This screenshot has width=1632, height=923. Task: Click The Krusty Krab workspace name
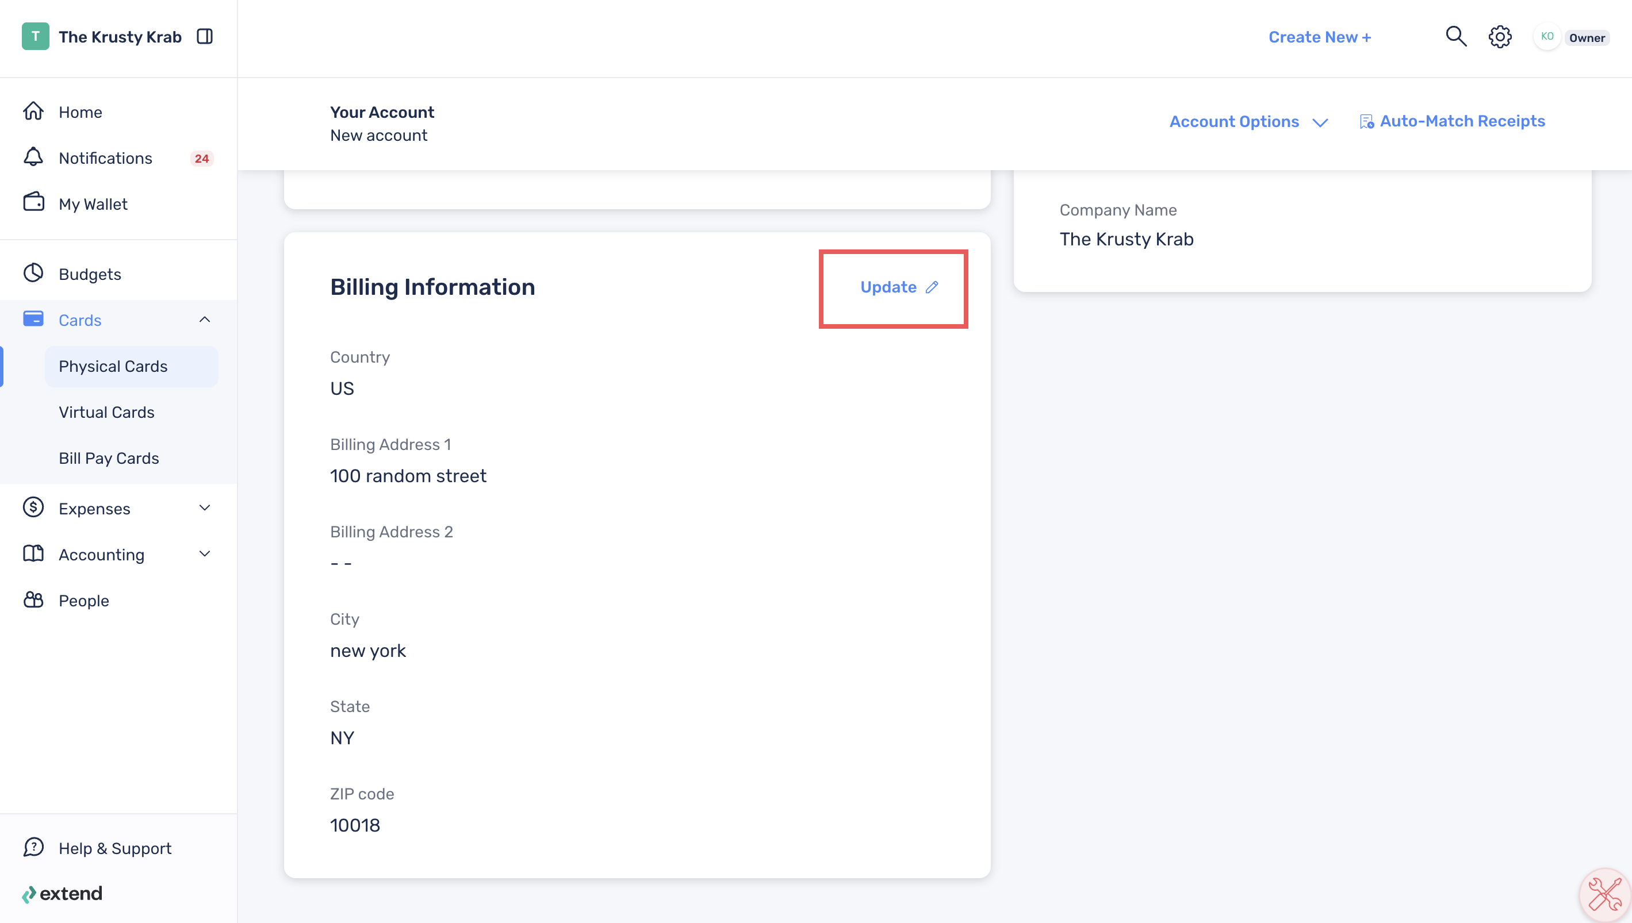pyautogui.click(x=120, y=37)
